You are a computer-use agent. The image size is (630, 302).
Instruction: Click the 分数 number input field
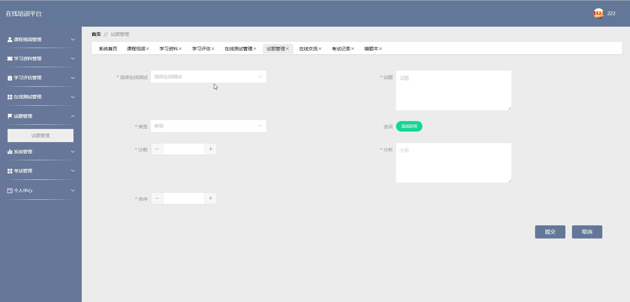point(184,149)
